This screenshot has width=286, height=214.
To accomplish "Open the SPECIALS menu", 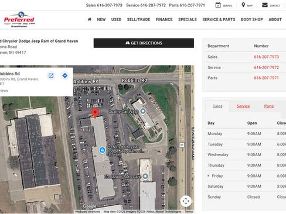I will [x=188, y=19].
